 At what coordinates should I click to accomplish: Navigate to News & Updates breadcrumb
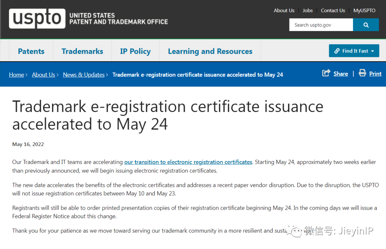pyautogui.click(x=84, y=75)
